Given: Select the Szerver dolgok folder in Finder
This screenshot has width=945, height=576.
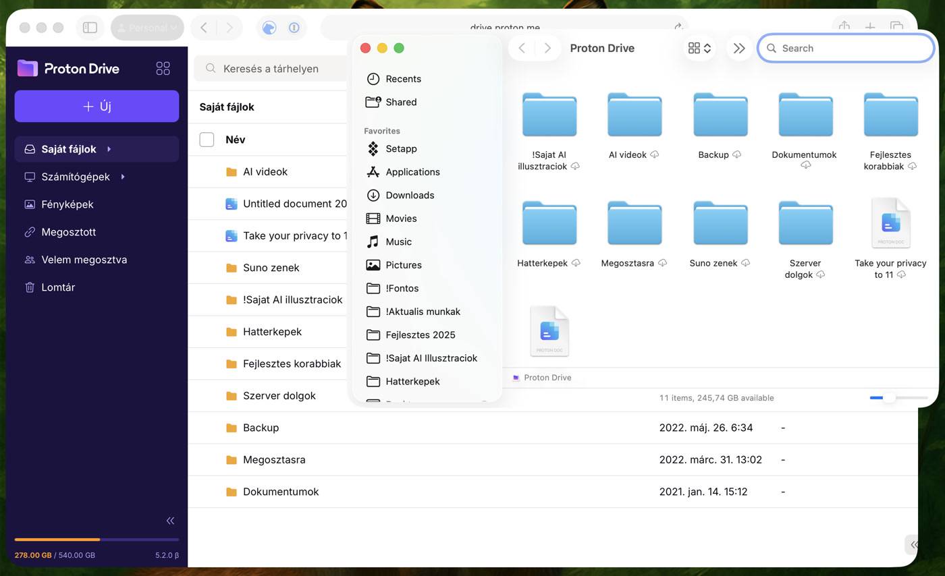Looking at the screenshot, I should click(805, 223).
